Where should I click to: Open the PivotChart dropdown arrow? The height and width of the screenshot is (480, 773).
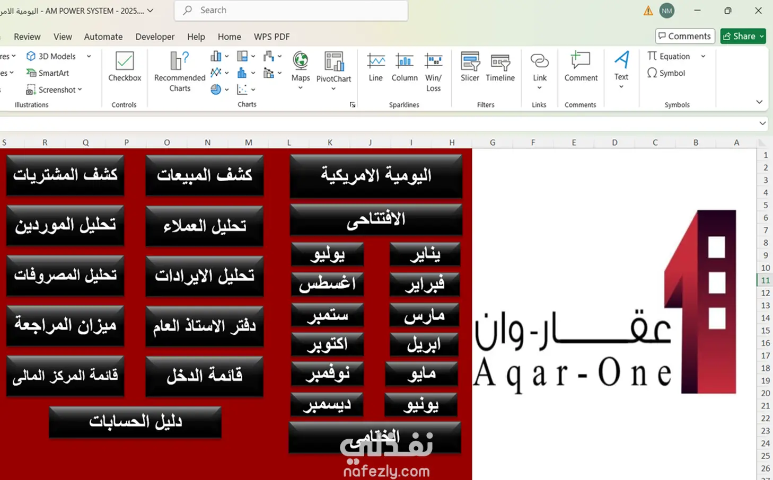(x=333, y=89)
